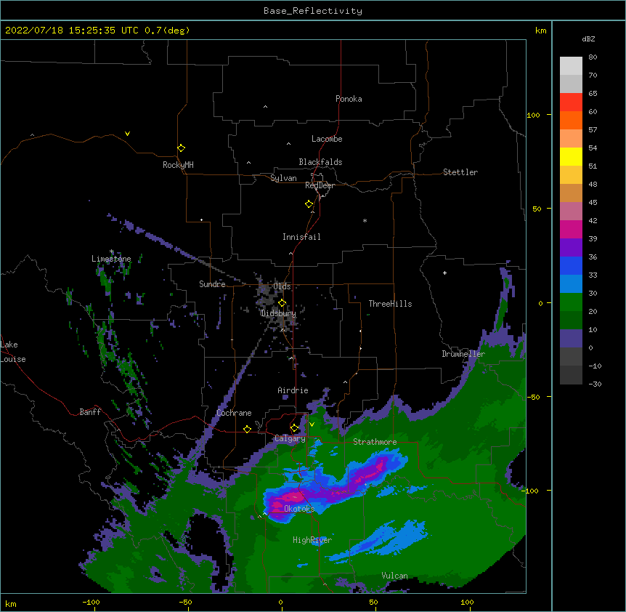Click the Banff label
The height and width of the screenshot is (612, 626).
click(90, 412)
